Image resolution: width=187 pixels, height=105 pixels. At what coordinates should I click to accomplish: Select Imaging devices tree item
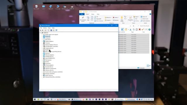pos(49,48)
